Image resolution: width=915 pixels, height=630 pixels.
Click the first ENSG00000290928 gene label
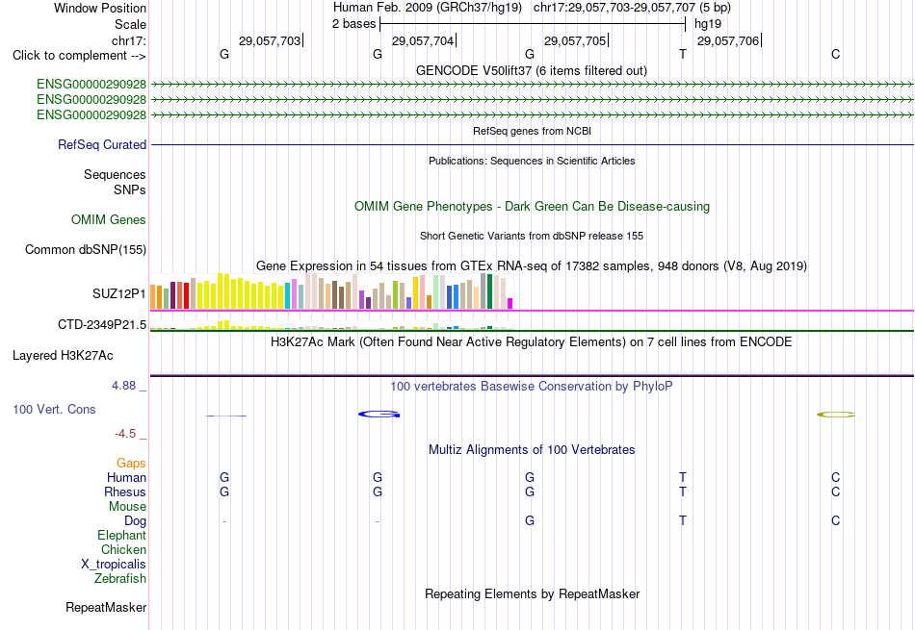click(91, 84)
